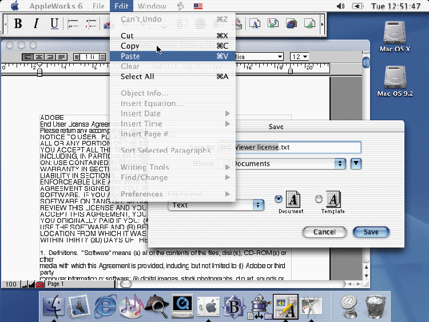Image resolution: width=429 pixels, height=322 pixels.
Task: Click the volume speaker icon in menu bar
Action: pos(341,6)
